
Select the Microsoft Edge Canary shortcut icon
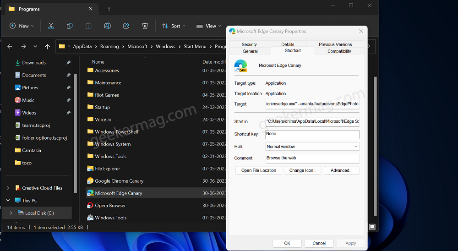click(90, 193)
